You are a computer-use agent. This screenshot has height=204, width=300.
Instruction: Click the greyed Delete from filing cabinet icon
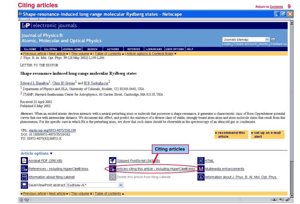coord(113,177)
